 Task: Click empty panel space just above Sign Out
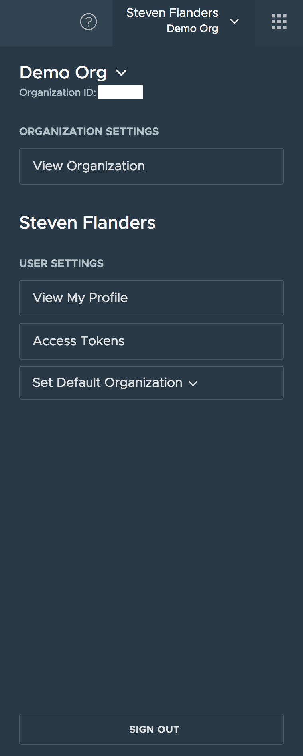click(151, 679)
